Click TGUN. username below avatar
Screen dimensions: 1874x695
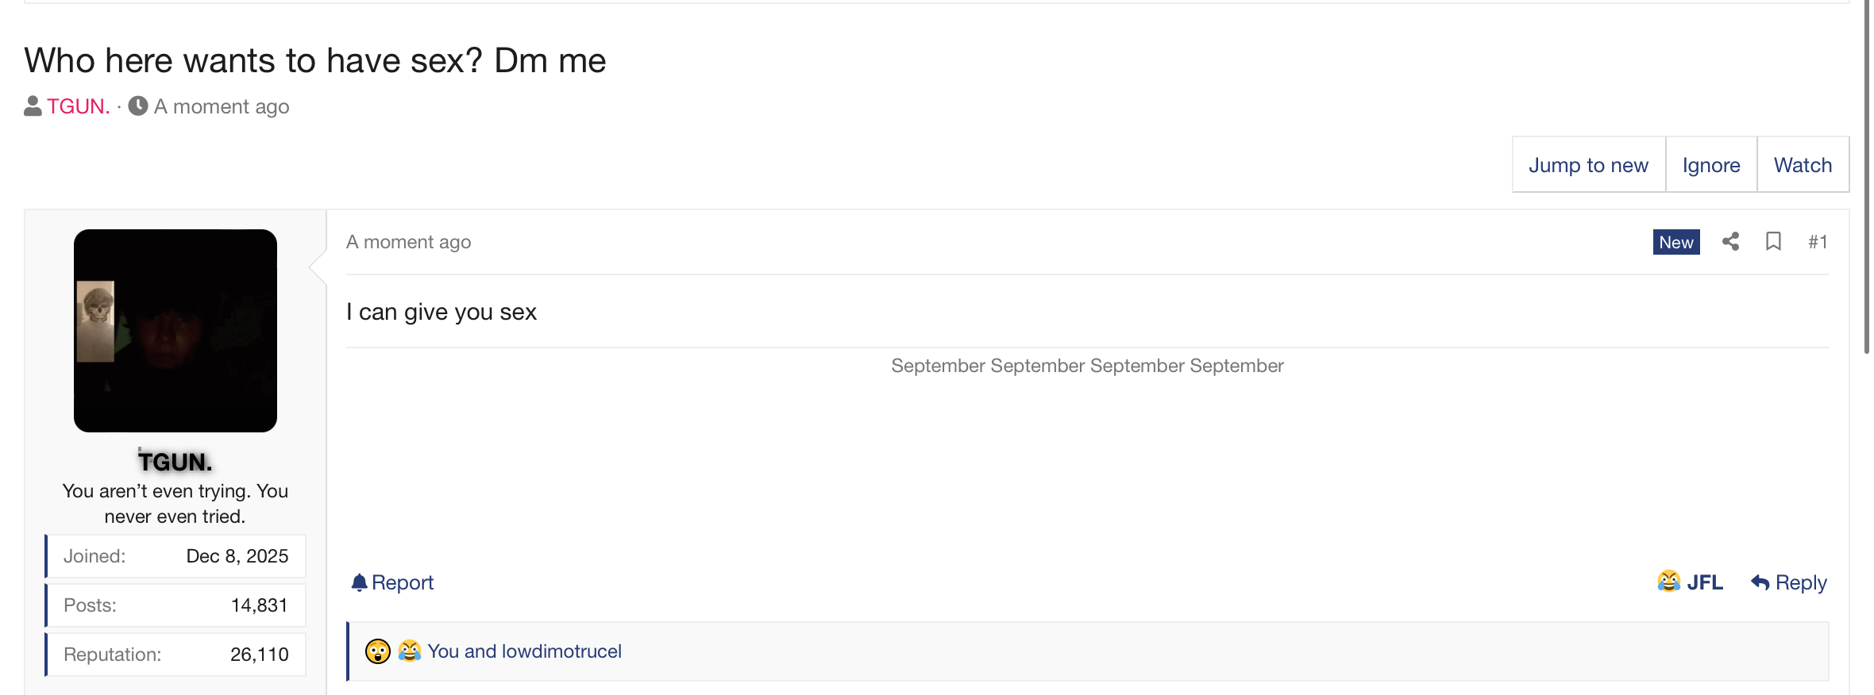175,462
